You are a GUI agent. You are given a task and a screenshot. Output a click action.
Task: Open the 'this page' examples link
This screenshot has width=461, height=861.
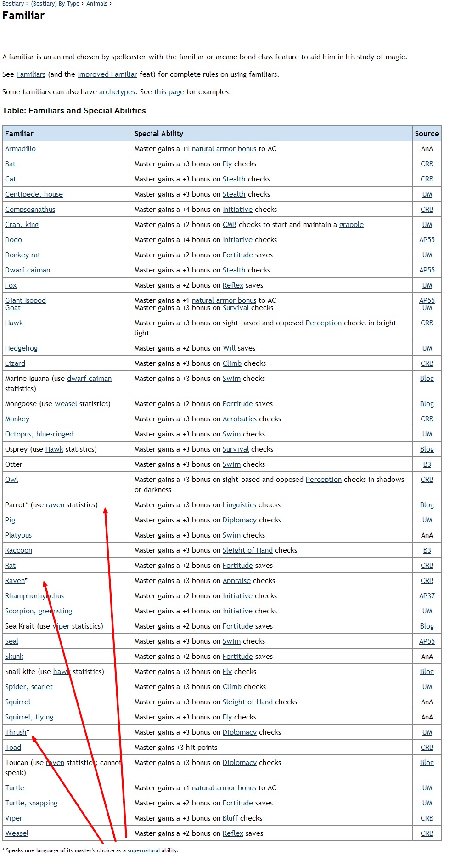[x=169, y=92]
